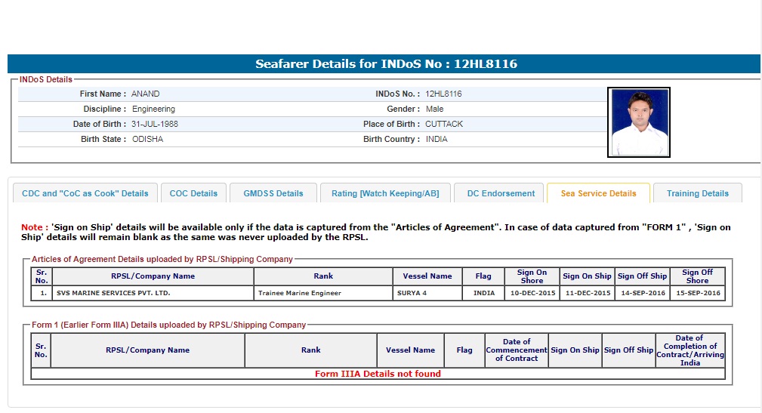Click the Date of Commencement of Contract header
The width and height of the screenshot is (762, 413).
[x=516, y=350]
